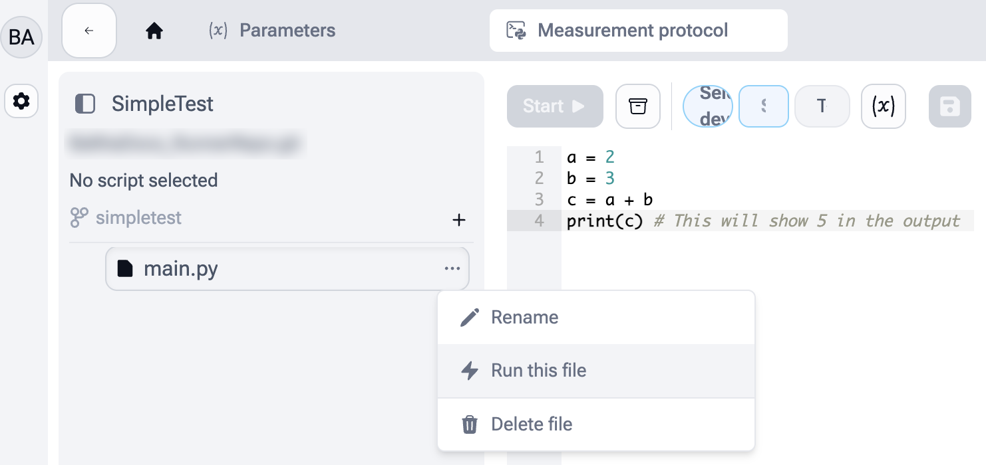Click the archive box icon button
This screenshot has width=986, height=465.
tap(637, 106)
